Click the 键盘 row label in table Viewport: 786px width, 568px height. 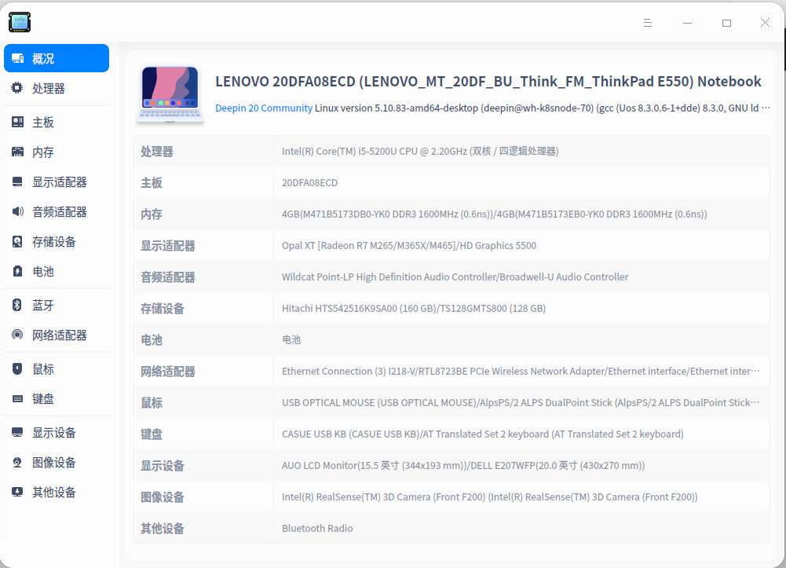click(152, 434)
